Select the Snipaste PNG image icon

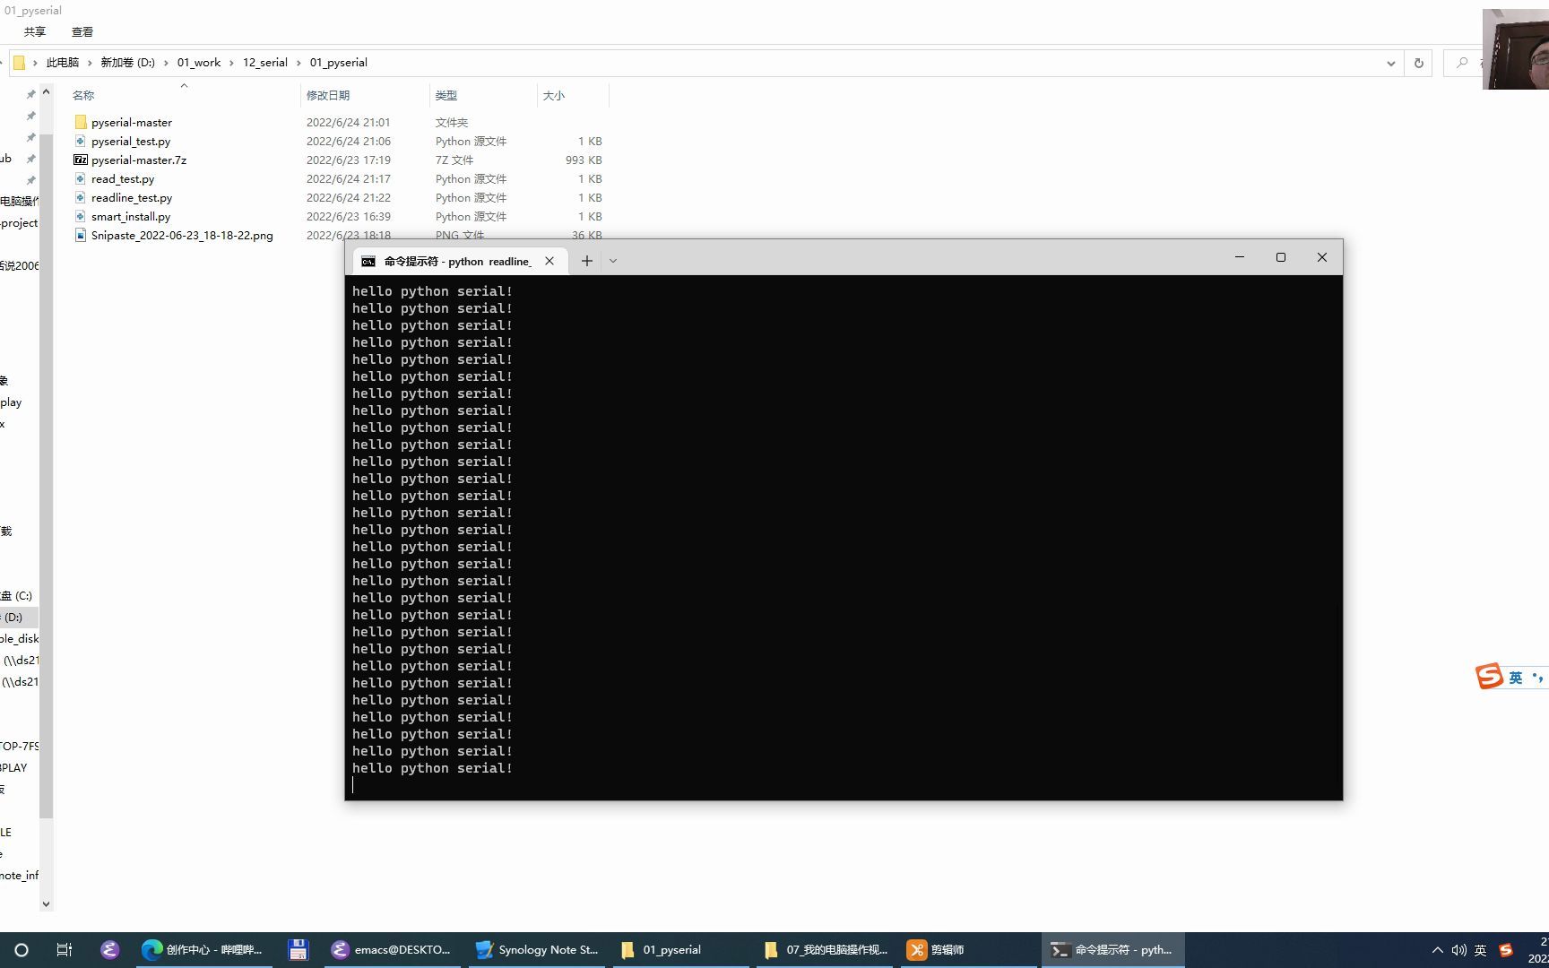point(81,235)
